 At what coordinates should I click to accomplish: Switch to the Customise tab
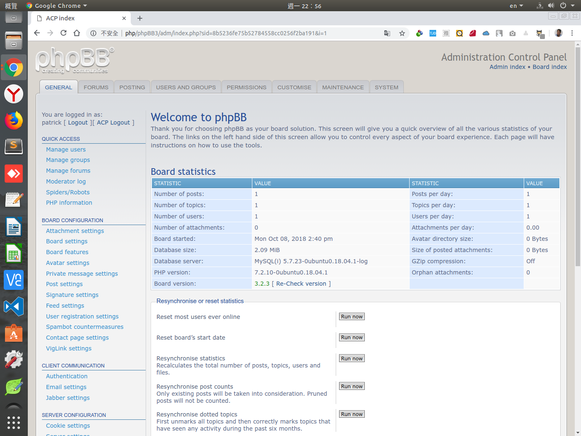pyautogui.click(x=294, y=87)
